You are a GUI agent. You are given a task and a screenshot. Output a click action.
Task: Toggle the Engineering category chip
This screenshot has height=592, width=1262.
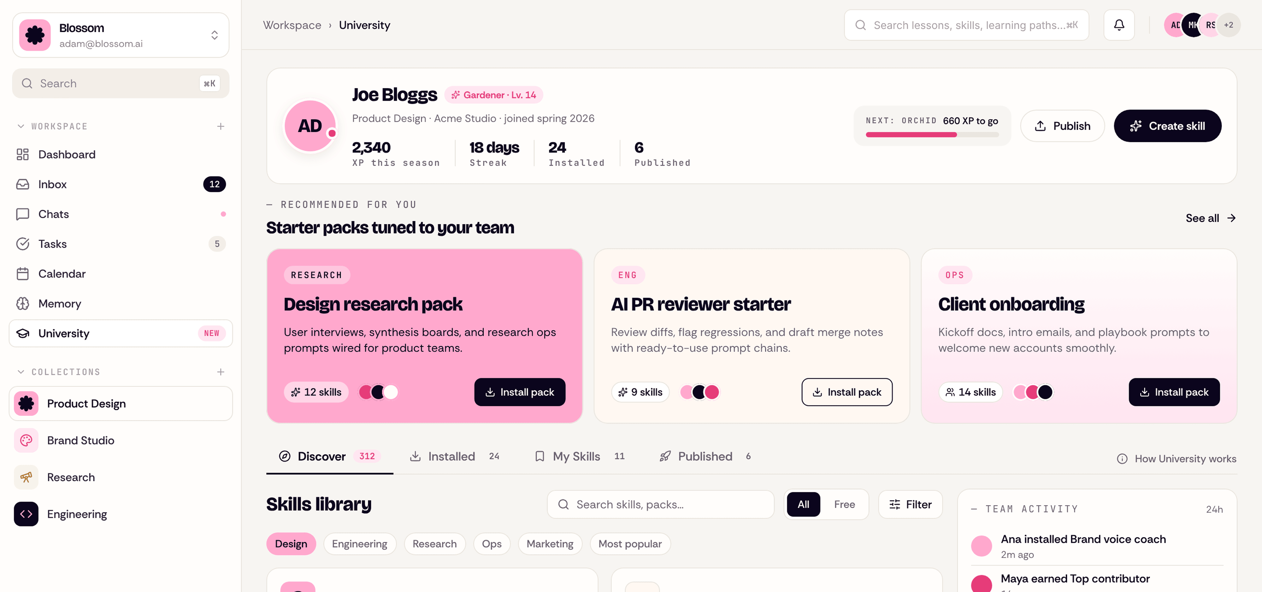point(360,544)
